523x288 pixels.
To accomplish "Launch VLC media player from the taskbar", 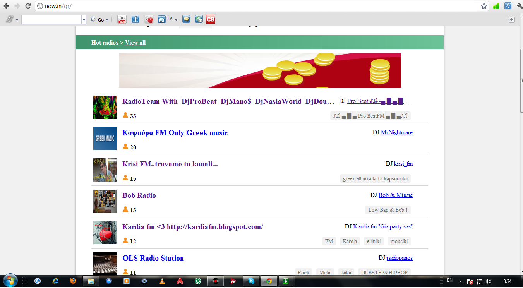I will 162,281.
